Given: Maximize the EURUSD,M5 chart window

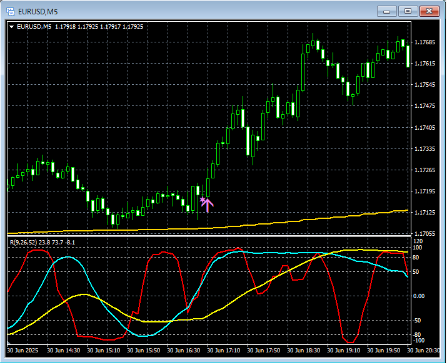Looking at the screenshot, I should click(408, 11).
